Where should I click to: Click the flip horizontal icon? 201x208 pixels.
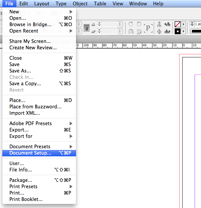131,31
